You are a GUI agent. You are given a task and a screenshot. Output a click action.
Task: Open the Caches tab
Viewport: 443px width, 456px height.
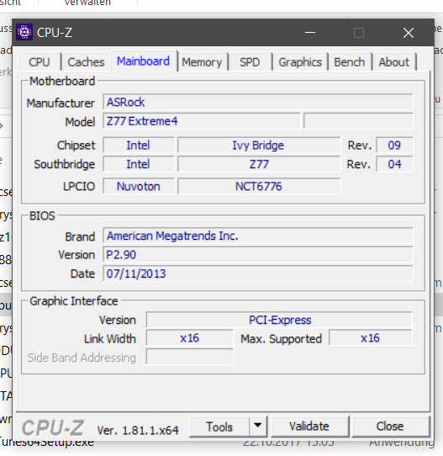pyautogui.click(x=86, y=62)
